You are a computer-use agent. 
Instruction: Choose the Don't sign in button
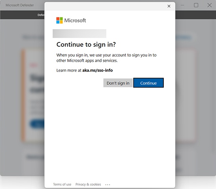pos(118,83)
